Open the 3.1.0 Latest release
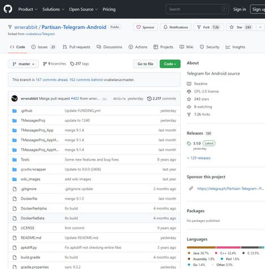 point(201,144)
